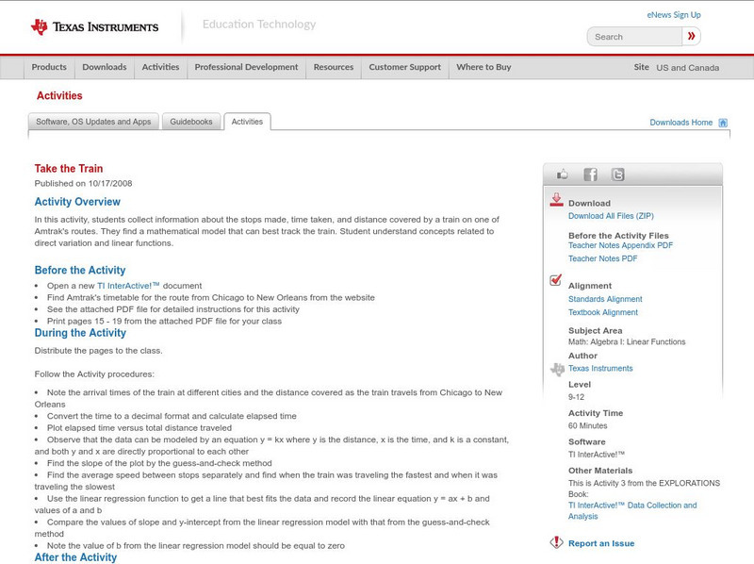The width and height of the screenshot is (754, 564).
Task: Click 'Distribute the pages to the class.'
Action: click(x=98, y=351)
